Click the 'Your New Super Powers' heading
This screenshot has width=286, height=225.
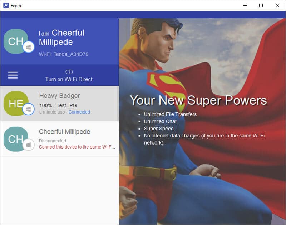(198, 100)
